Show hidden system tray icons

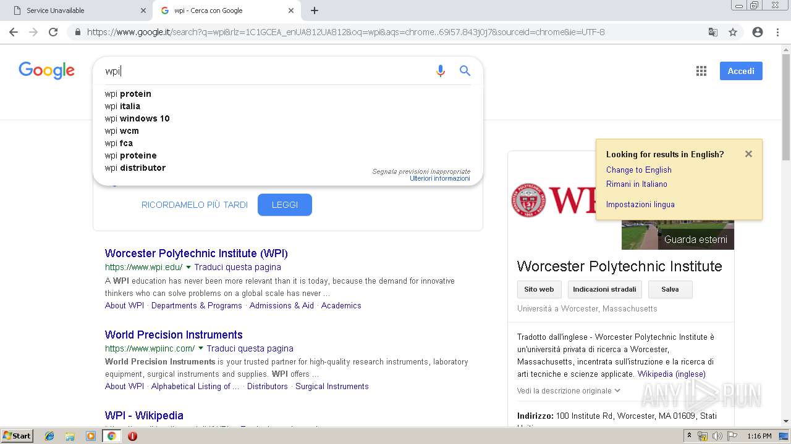click(690, 436)
